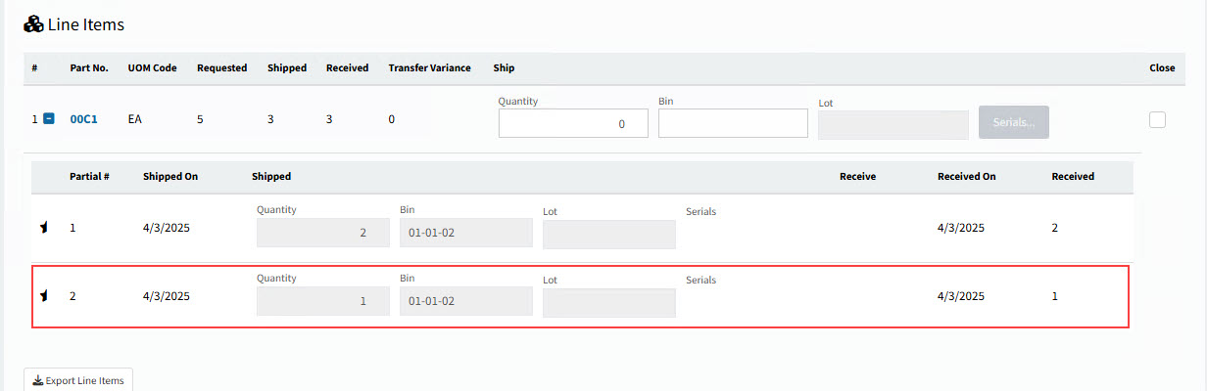Click the Serials... button
The height and width of the screenshot is (391, 1207).
pyautogui.click(x=1013, y=122)
